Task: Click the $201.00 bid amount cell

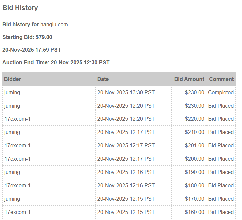Action: [x=195, y=145]
